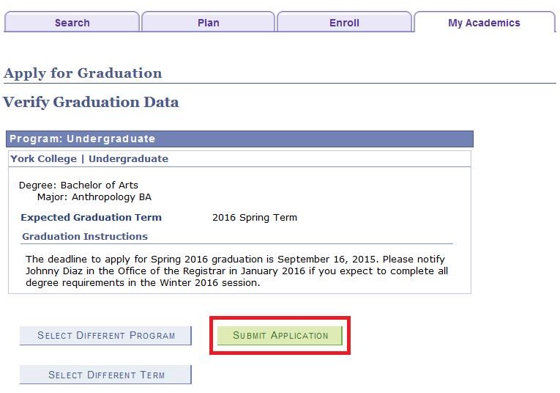Choose the Select Different Term button

[106, 375]
